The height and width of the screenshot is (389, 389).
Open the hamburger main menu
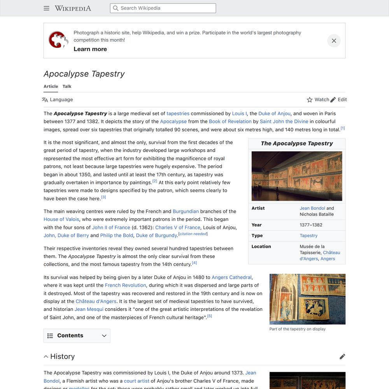47,8
